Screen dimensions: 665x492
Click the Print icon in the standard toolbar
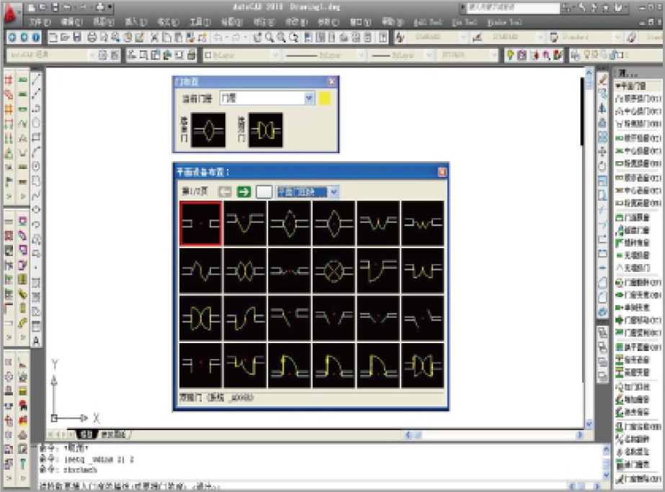coord(92,37)
